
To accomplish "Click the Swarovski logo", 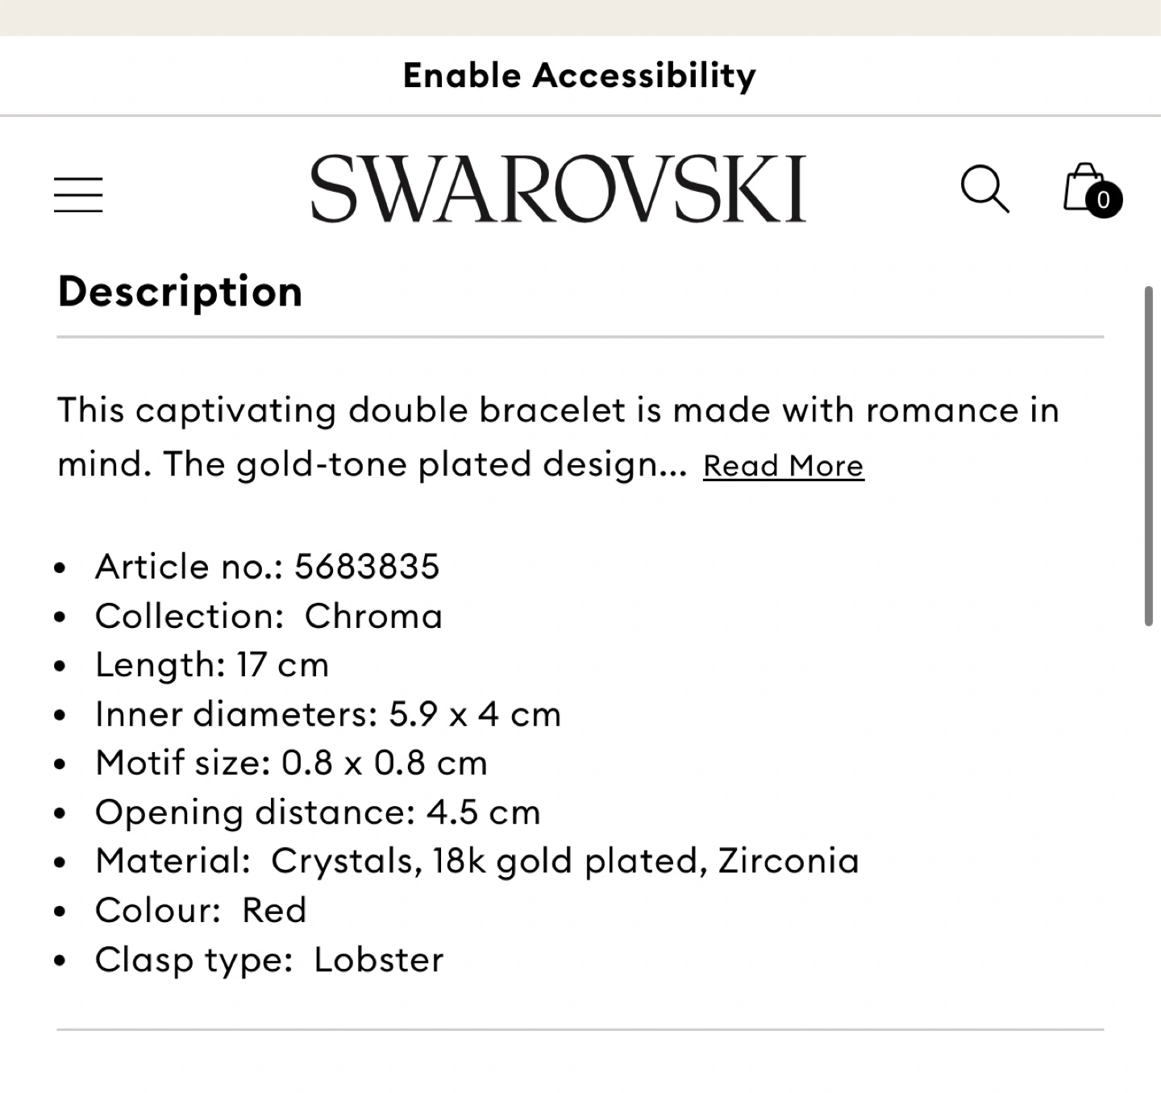I will coord(558,189).
